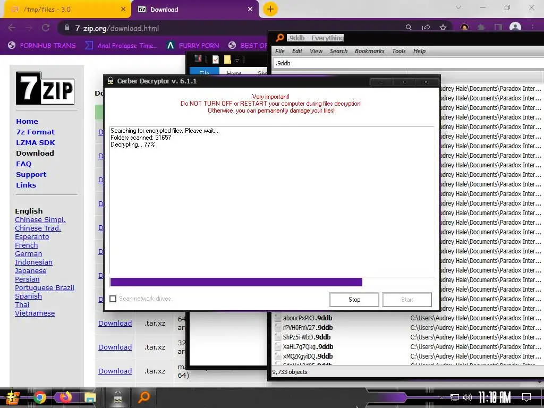Image resolution: width=544 pixels, height=408 pixels.
Task: Open the volume control in system tray
Action: [467, 397]
